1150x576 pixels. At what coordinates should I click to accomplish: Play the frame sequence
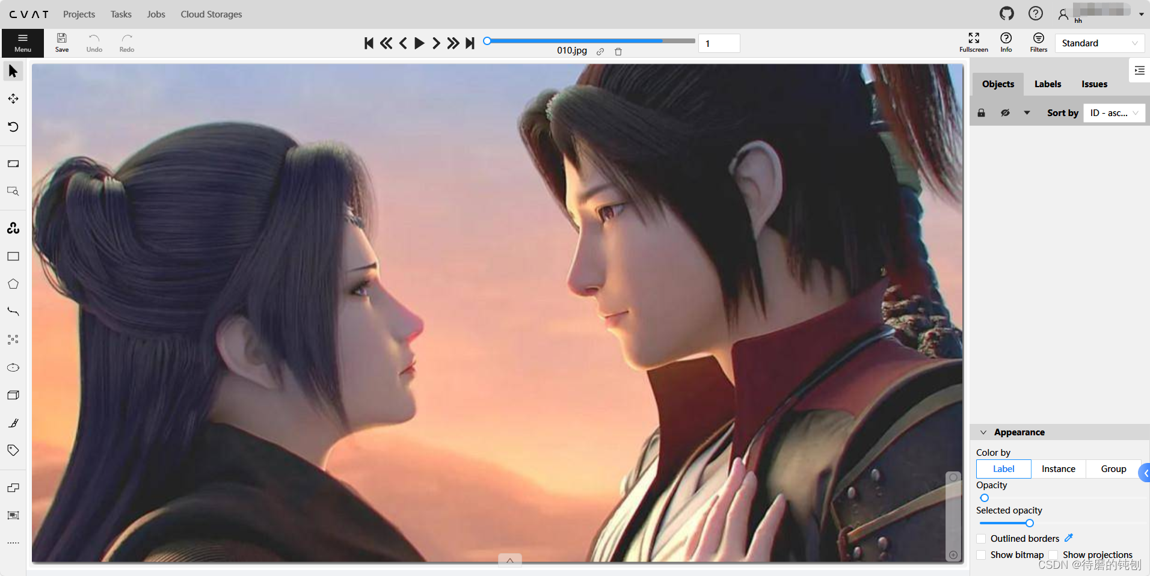419,43
